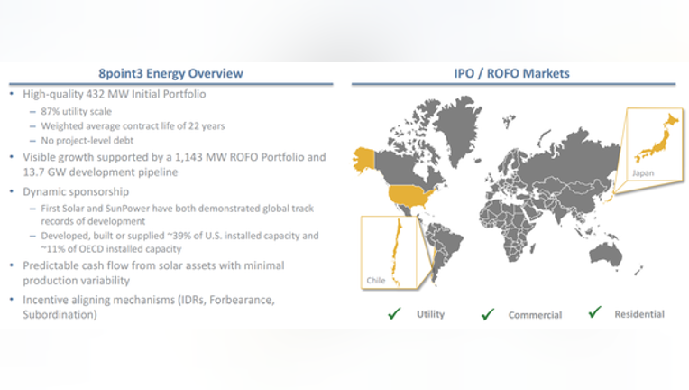Viewport: 689px width, 390px height.
Task: Click the highlighted United States on the map
Action: tap(410, 196)
